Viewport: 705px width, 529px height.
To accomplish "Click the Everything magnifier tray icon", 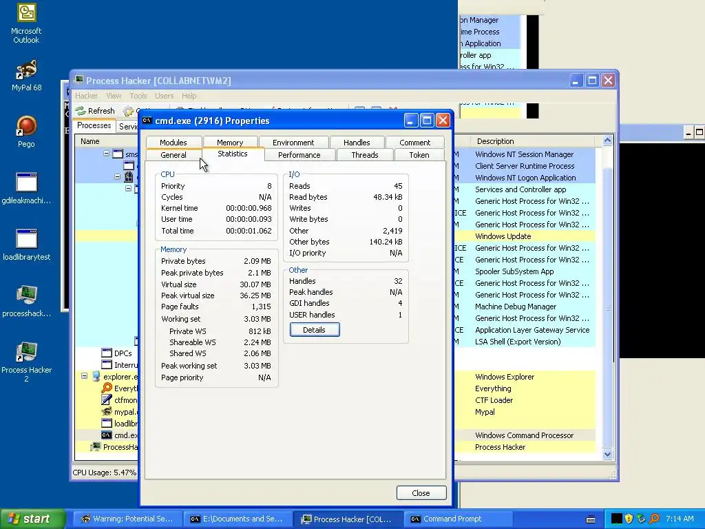I will click(654, 519).
